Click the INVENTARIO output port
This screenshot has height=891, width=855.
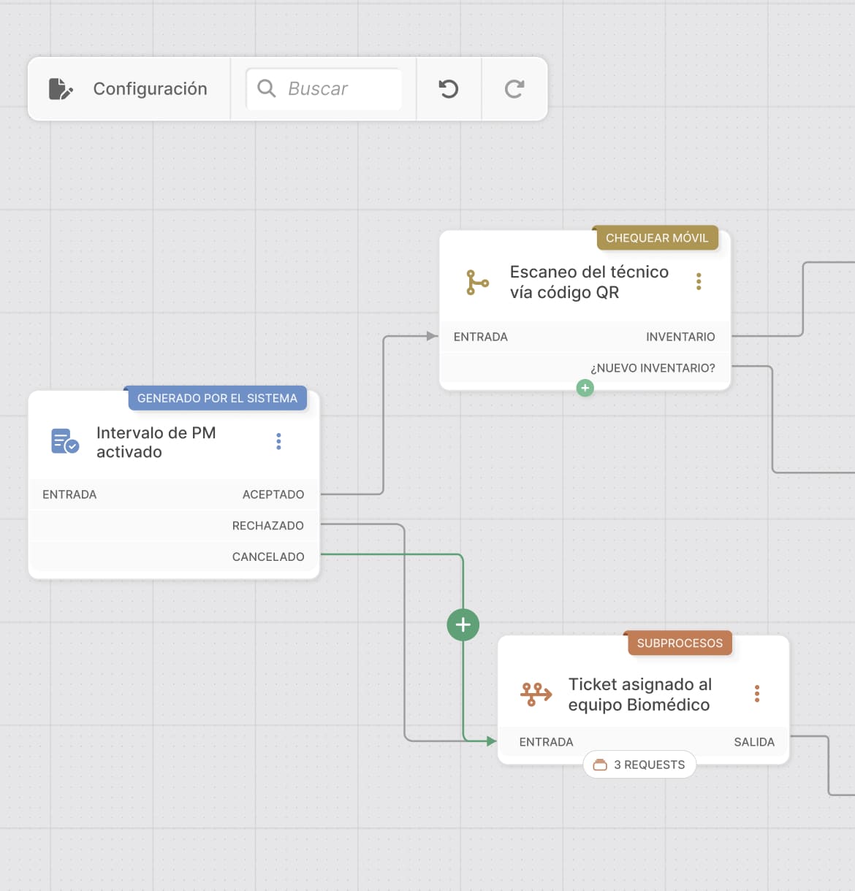click(680, 337)
